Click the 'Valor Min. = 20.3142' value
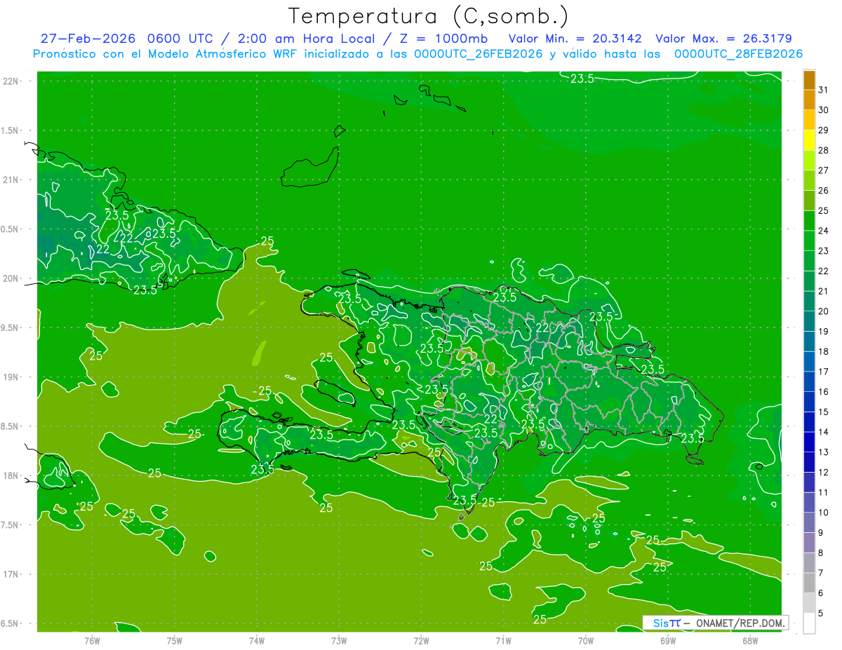 tap(575, 39)
